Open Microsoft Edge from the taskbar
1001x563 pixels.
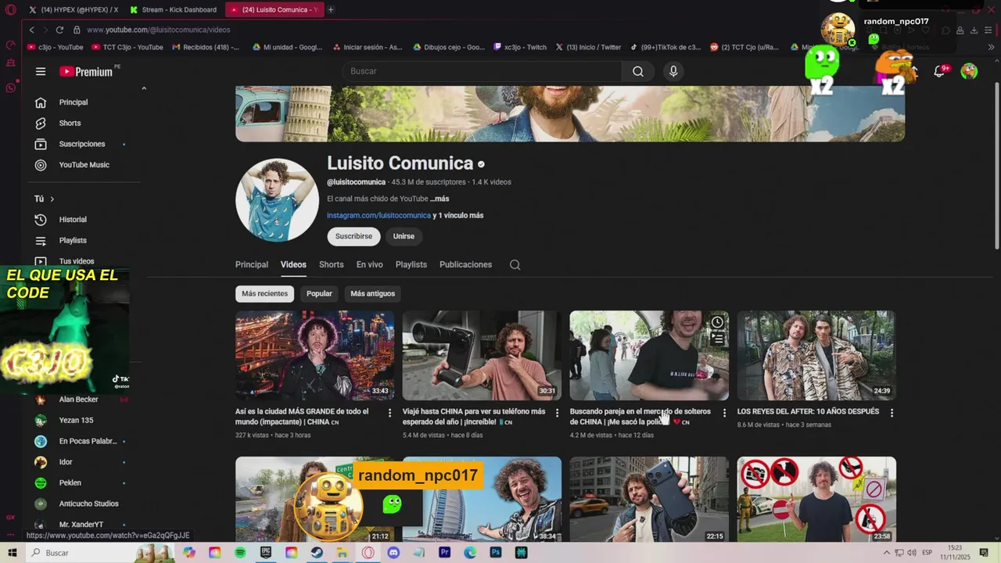coord(470,553)
